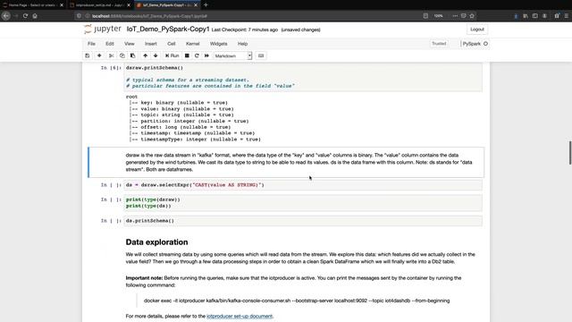Toggle the browser sidebar icon
This screenshot has height=322, width=572.
(x=534, y=16)
